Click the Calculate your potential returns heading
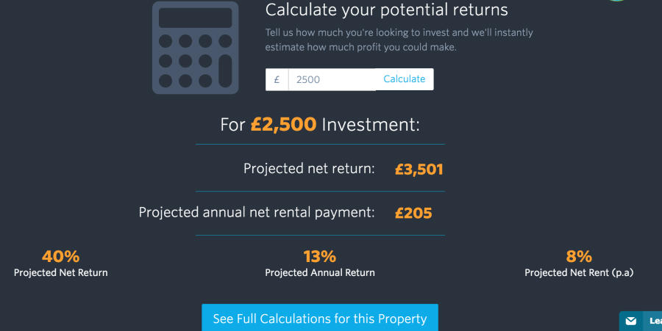662x331 pixels. [386, 10]
